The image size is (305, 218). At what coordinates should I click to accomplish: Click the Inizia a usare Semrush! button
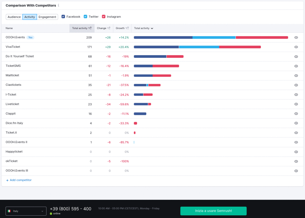pyautogui.click(x=213, y=211)
